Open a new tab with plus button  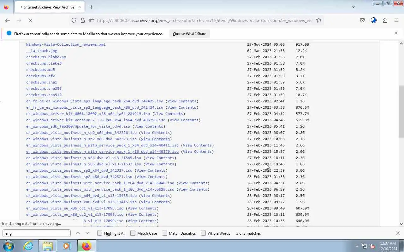[91, 7]
